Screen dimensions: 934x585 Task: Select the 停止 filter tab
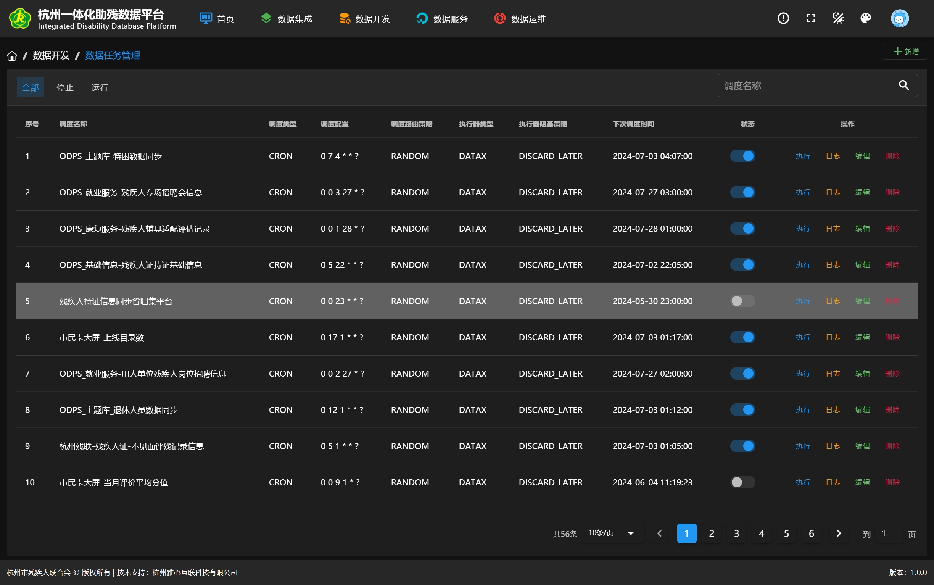(65, 87)
